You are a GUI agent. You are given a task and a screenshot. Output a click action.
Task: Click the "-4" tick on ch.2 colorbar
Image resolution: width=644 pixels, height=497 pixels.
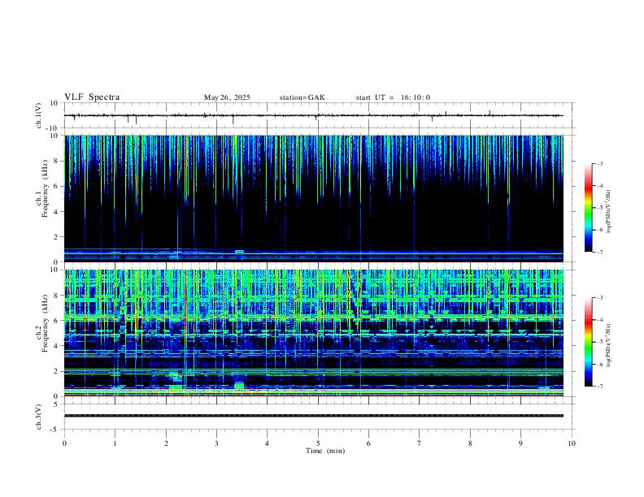[x=599, y=319]
